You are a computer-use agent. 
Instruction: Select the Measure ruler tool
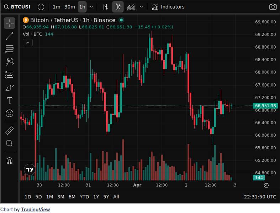pyautogui.click(x=10, y=130)
